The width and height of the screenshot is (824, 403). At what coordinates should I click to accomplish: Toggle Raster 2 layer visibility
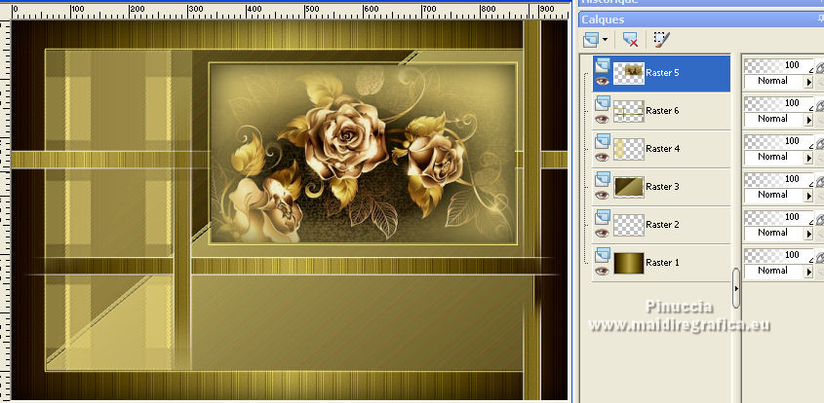pyautogui.click(x=603, y=233)
